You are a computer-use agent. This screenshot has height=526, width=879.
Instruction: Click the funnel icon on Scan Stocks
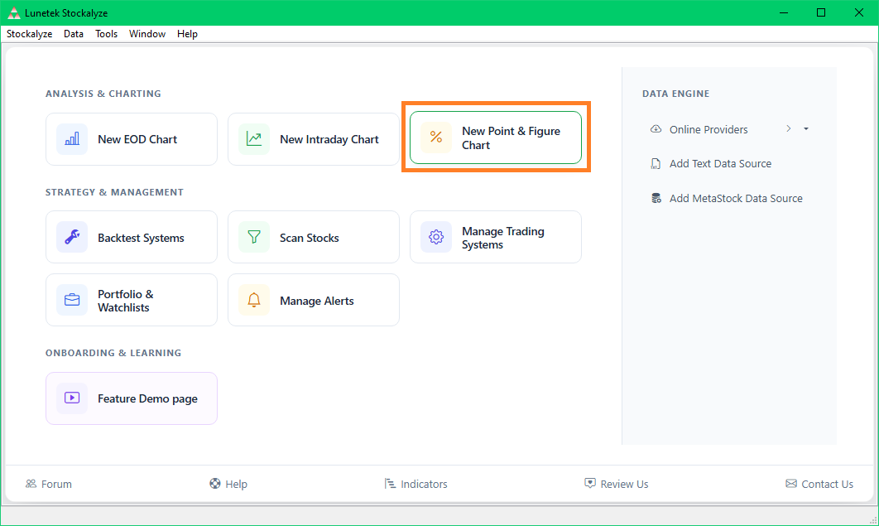254,237
